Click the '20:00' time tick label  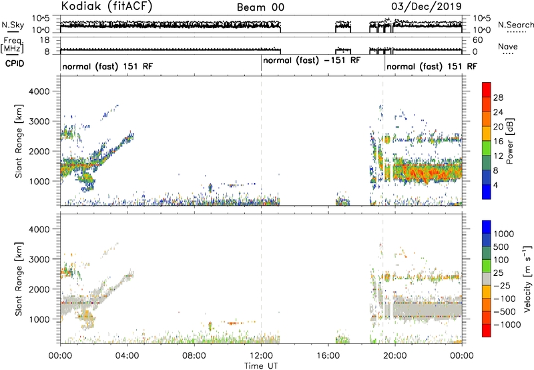coord(394,356)
